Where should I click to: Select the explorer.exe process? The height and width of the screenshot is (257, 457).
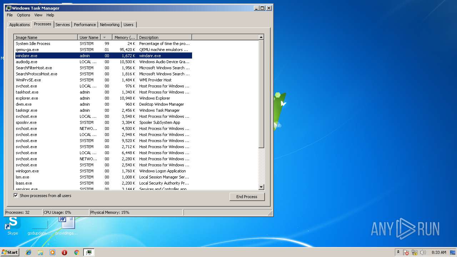(x=104, y=98)
